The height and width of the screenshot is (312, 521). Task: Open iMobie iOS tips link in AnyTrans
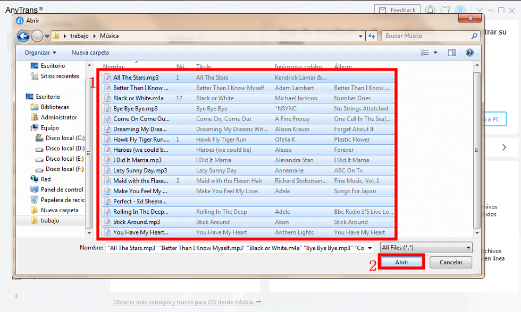(x=187, y=302)
